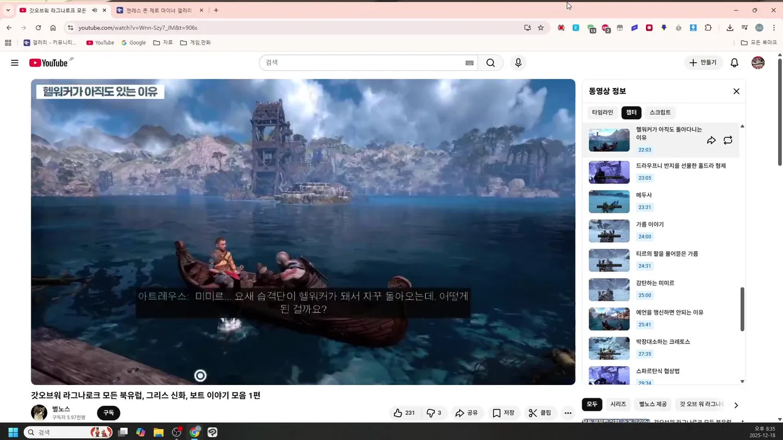Open 게임,만화 bookmark folder
Image resolution: width=783 pixels, height=440 pixels.
[195, 43]
